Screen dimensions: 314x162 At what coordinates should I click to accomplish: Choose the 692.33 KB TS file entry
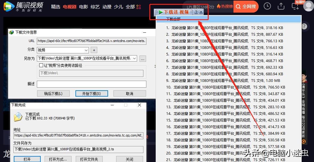pyautogui.click(x=224, y=67)
